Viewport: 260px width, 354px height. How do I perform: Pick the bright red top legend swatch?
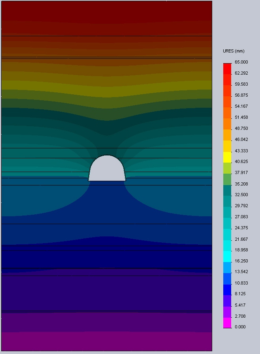[227, 69]
